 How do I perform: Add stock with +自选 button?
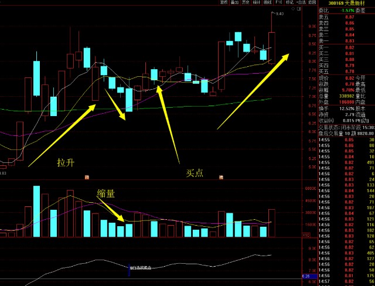pyautogui.click(x=301, y=2)
